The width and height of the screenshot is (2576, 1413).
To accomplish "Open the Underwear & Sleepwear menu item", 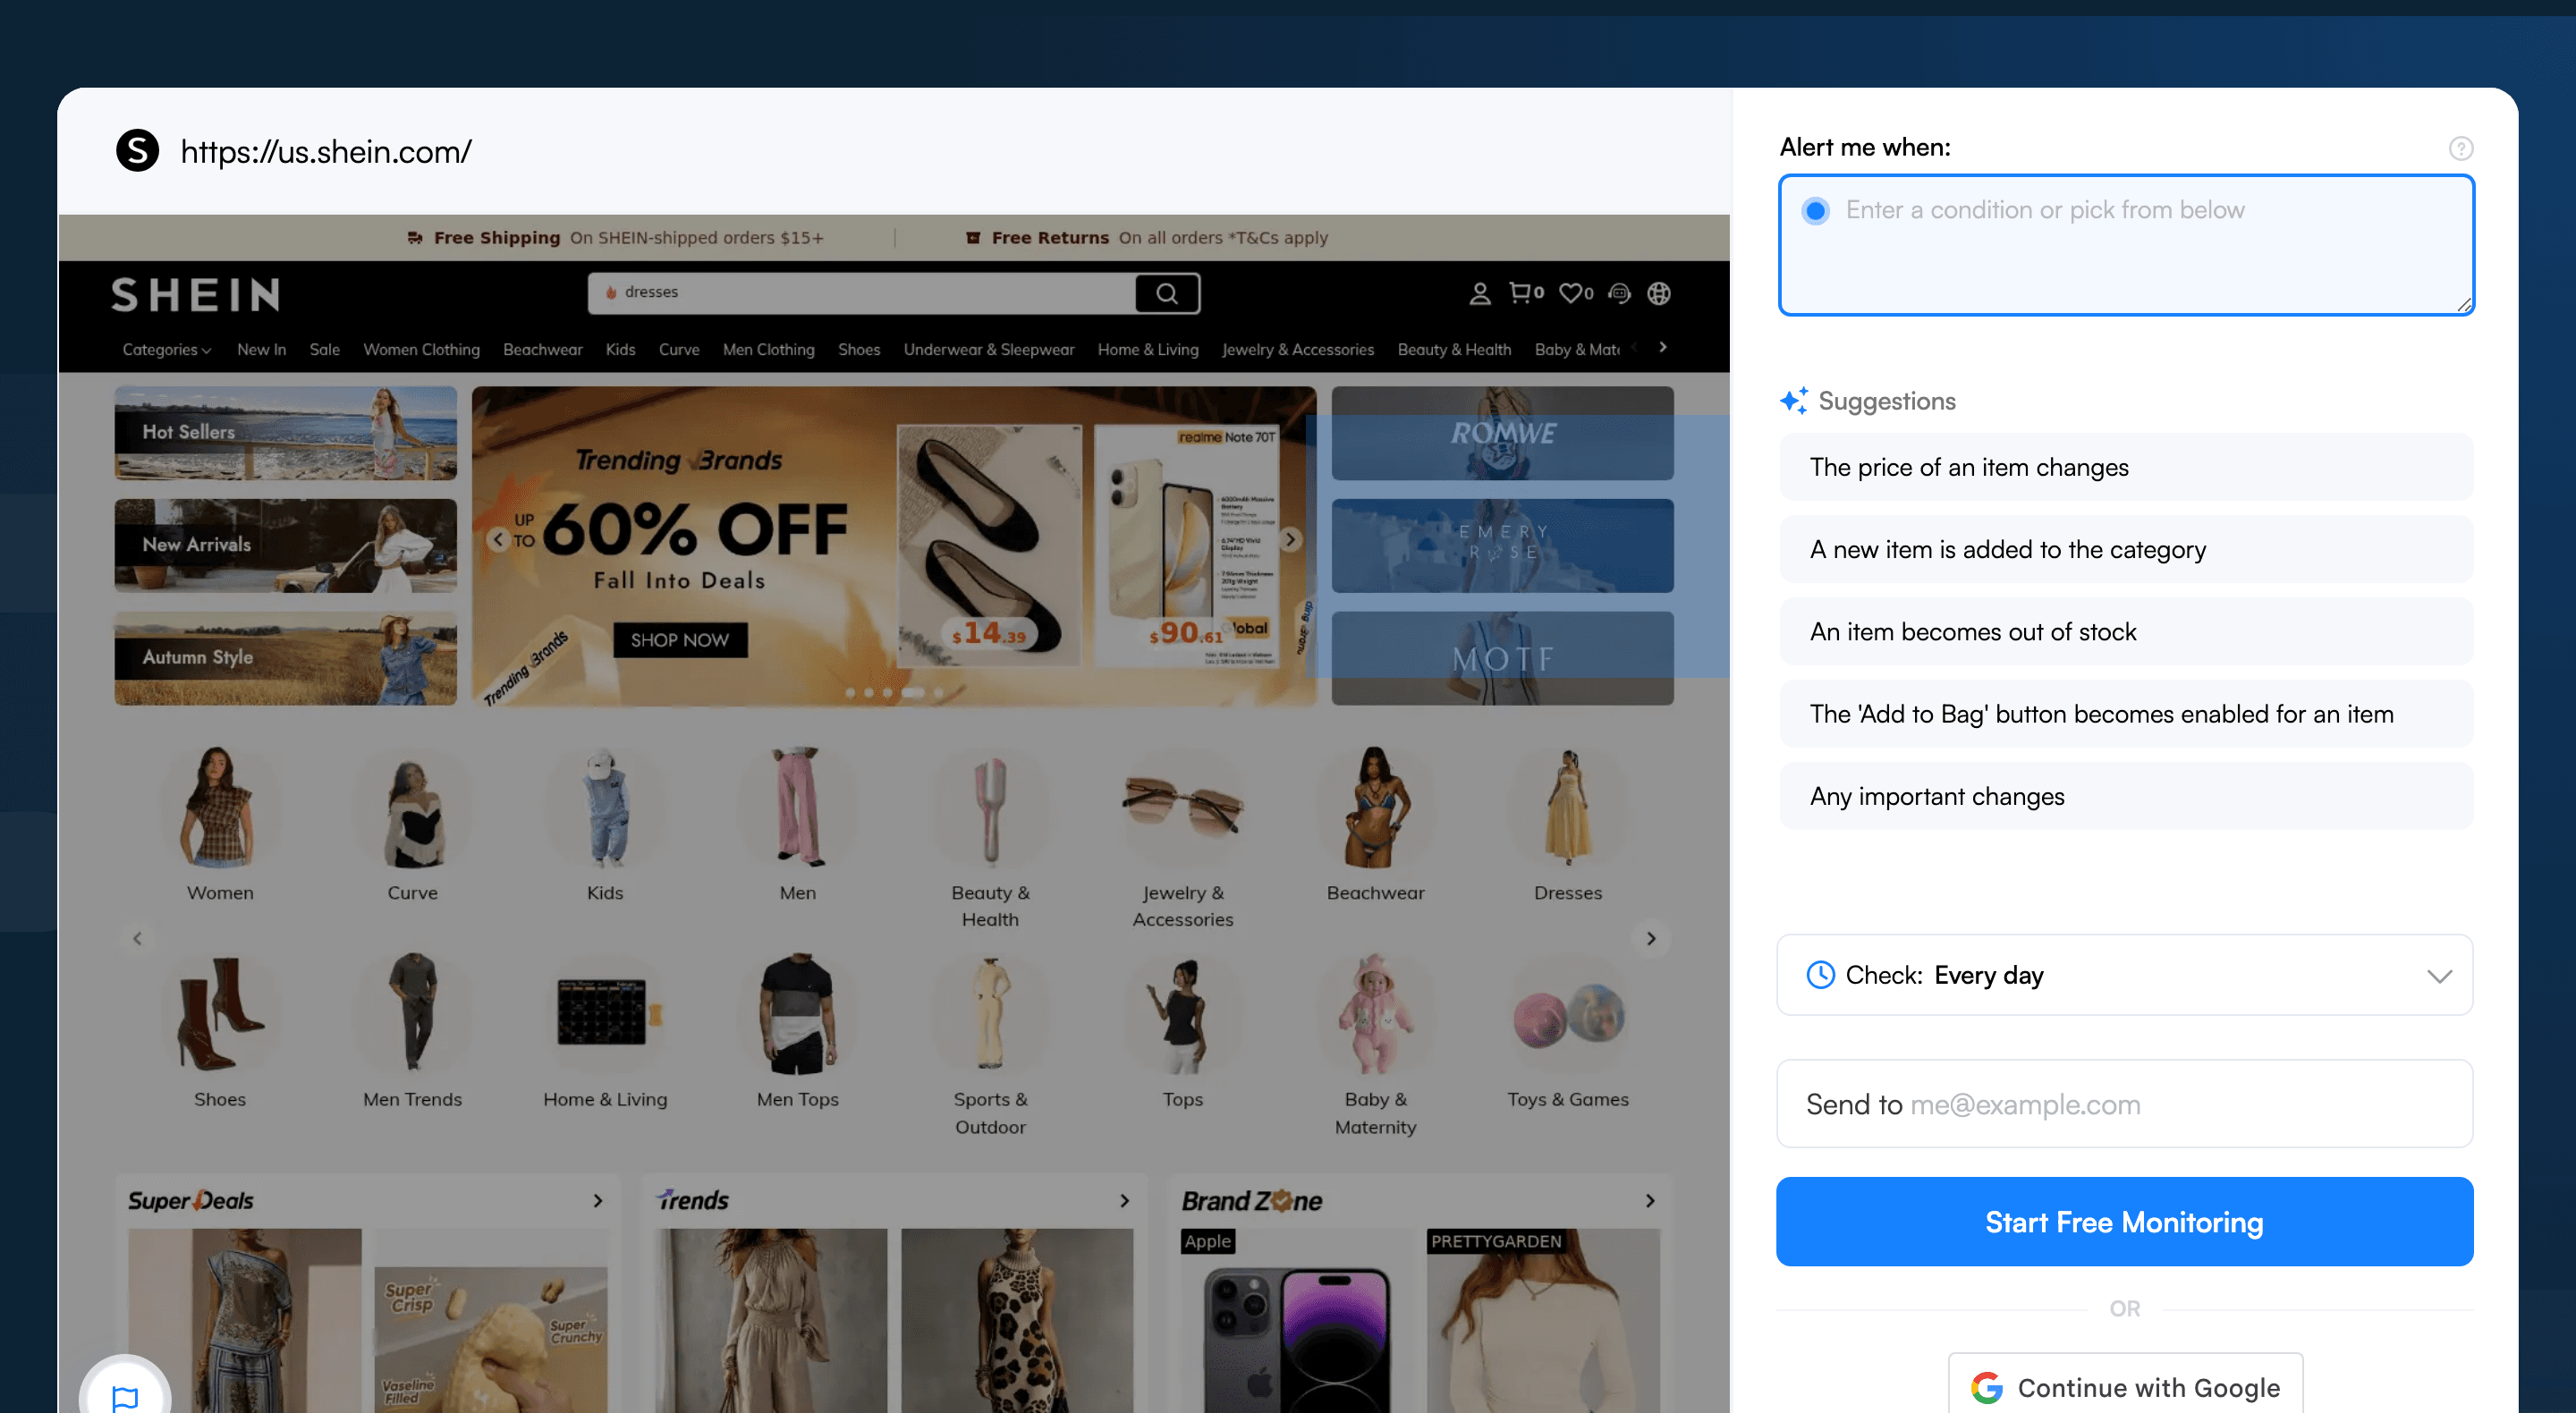I will [x=989, y=350].
